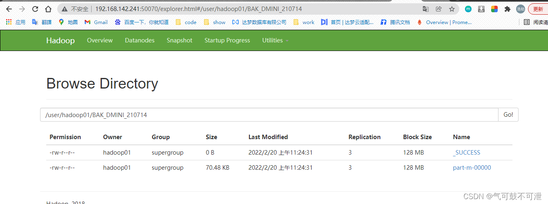Click the browser forward arrow

[x=22, y=9]
